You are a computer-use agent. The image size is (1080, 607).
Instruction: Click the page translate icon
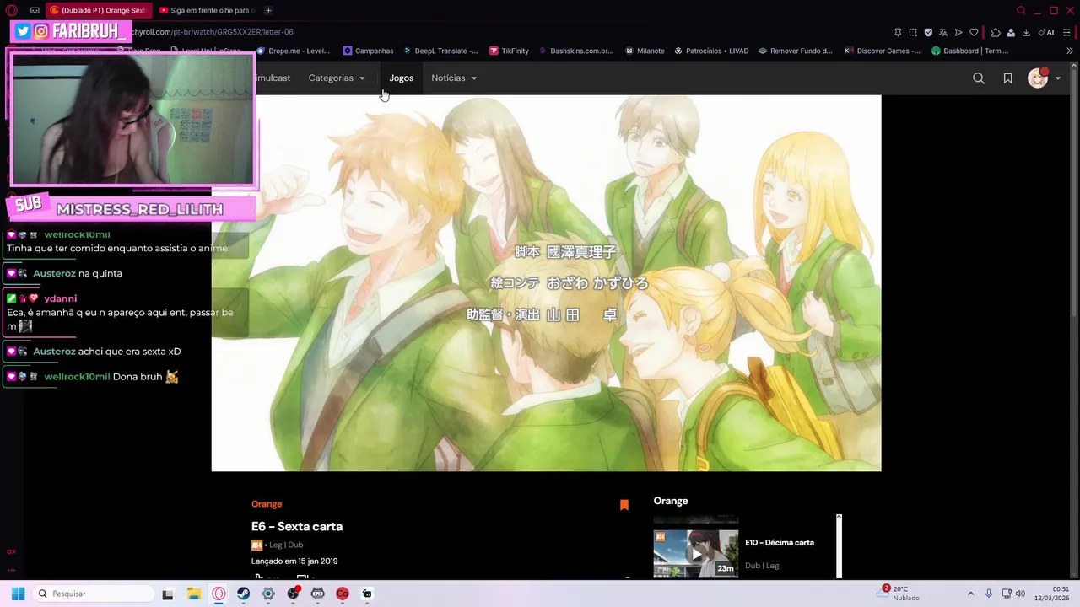(x=943, y=32)
